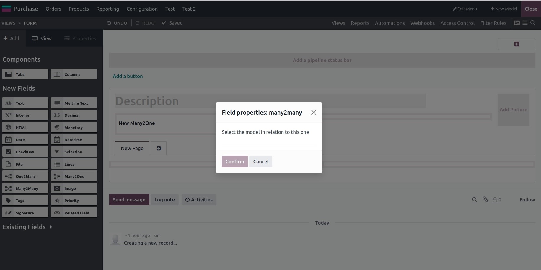
Task: Expand the Existing Fields section
Action: 27,227
